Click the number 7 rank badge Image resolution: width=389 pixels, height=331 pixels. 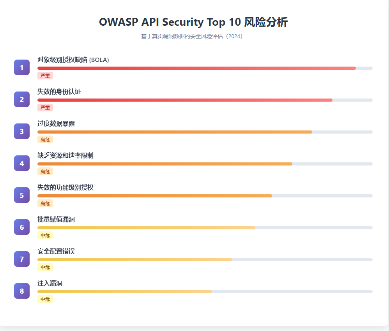click(x=22, y=259)
